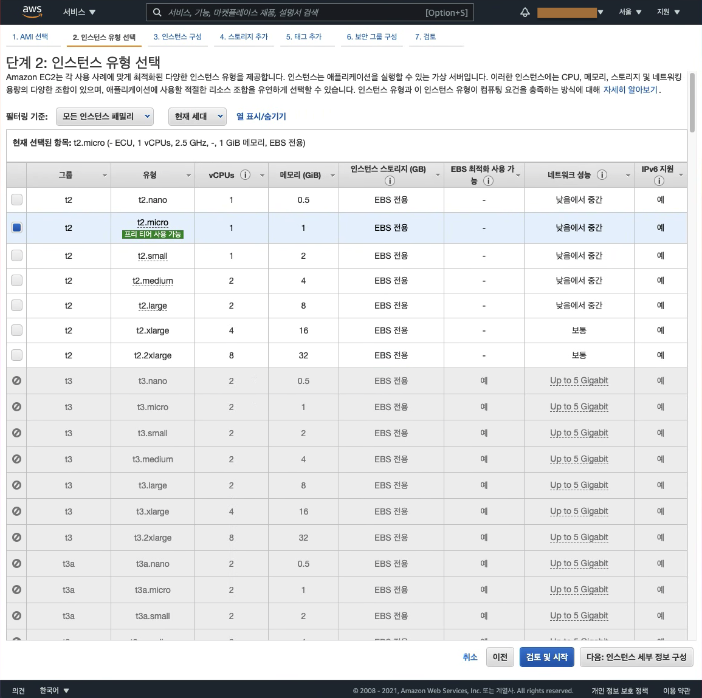The image size is (702, 698).
Task: Click 열 표시/숨기기 link
Action: 261,117
